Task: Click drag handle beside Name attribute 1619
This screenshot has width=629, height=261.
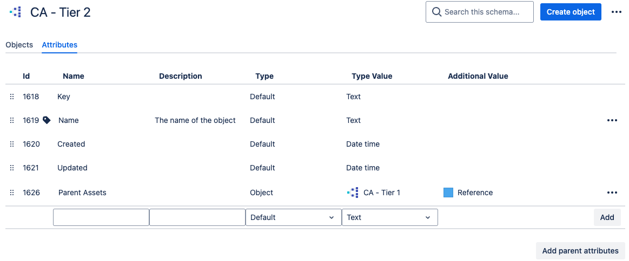Action: [x=12, y=120]
